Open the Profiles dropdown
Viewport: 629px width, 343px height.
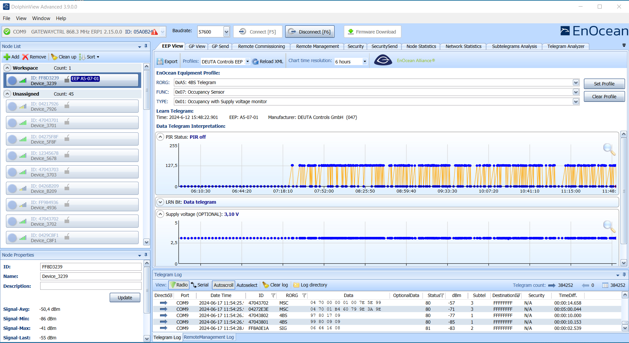click(247, 61)
